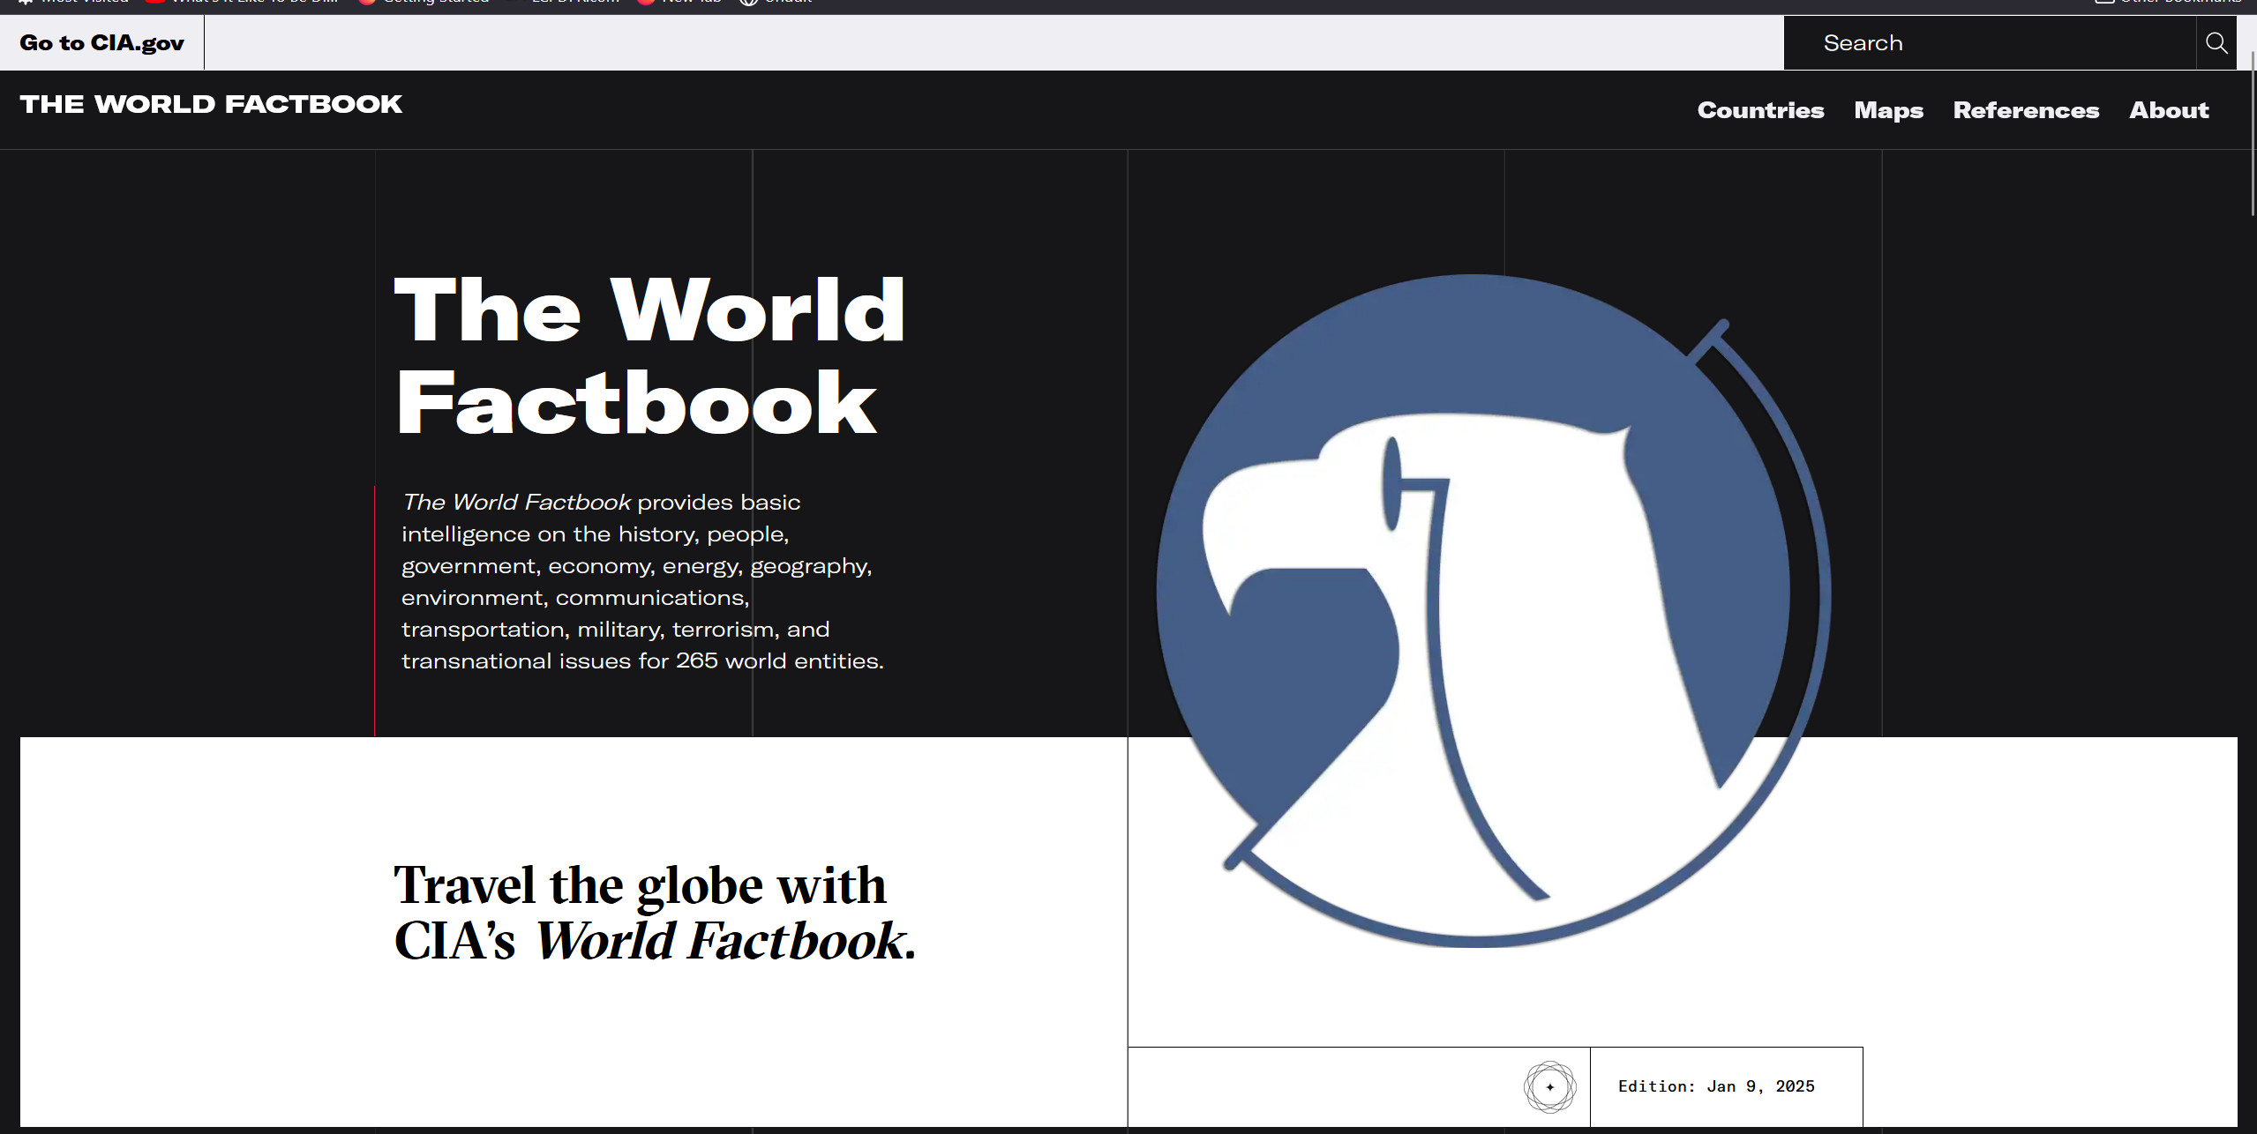The image size is (2257, 1134).
Task: Open the Countries menu
Action: click(x=1760, y=110)
